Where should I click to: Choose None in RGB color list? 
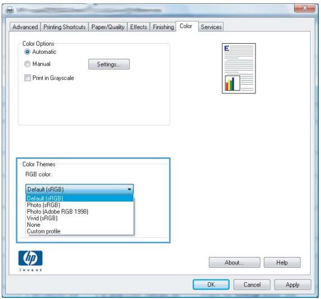tap(80, 225)
